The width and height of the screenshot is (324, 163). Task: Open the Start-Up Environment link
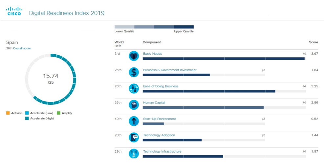[x=160, y=119]
